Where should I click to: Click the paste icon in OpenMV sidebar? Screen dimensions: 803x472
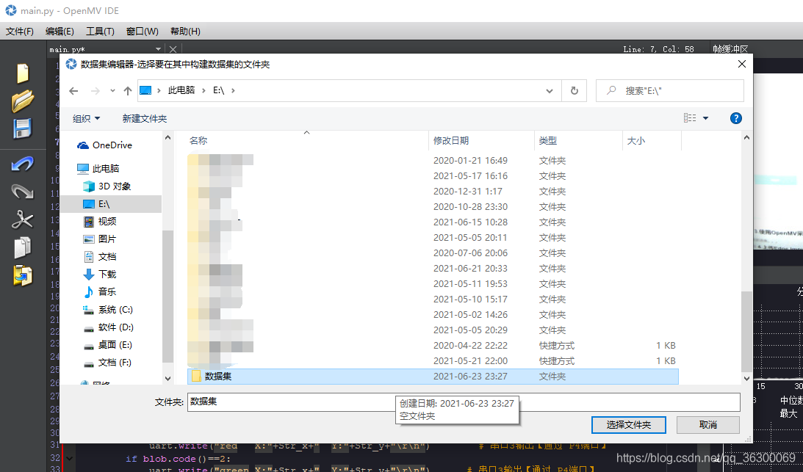(22, 275)
